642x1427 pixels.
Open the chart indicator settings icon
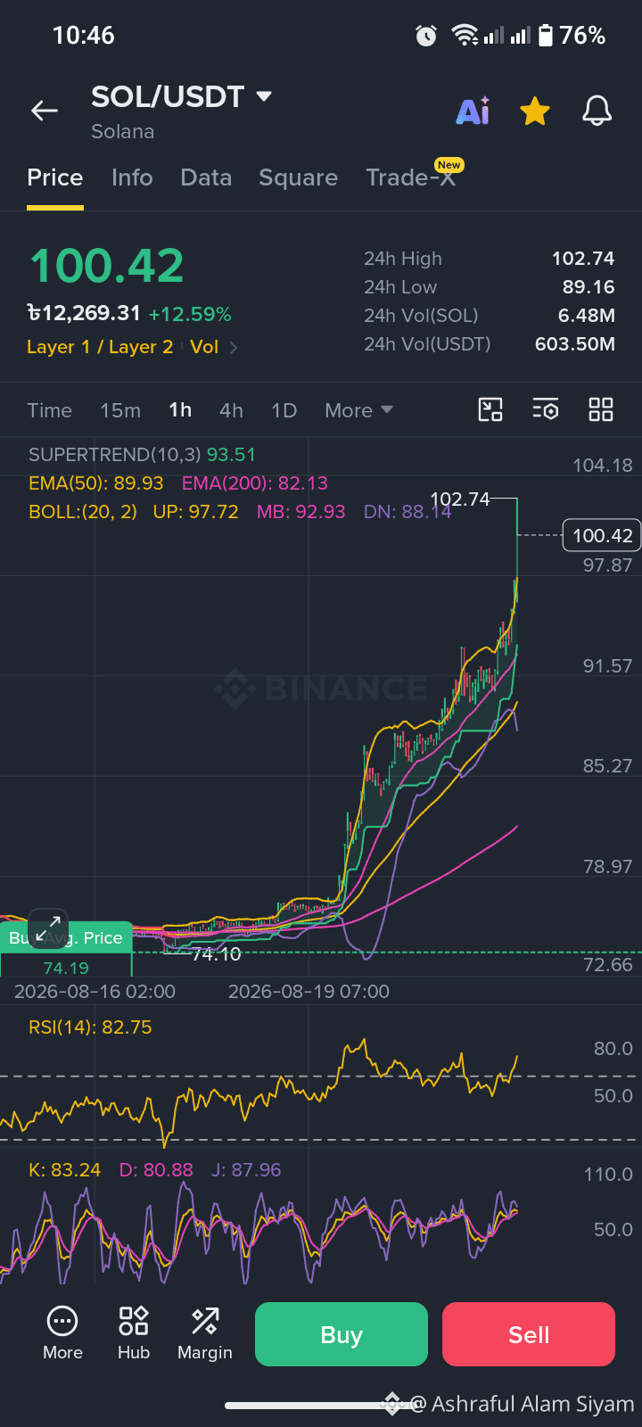point(546,409)
